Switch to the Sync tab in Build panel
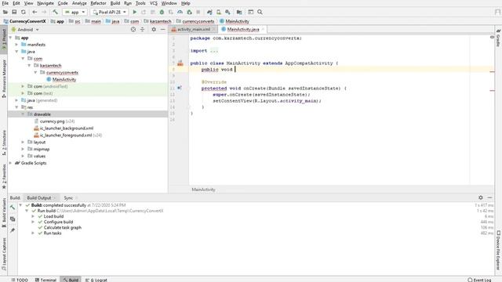 68,198
